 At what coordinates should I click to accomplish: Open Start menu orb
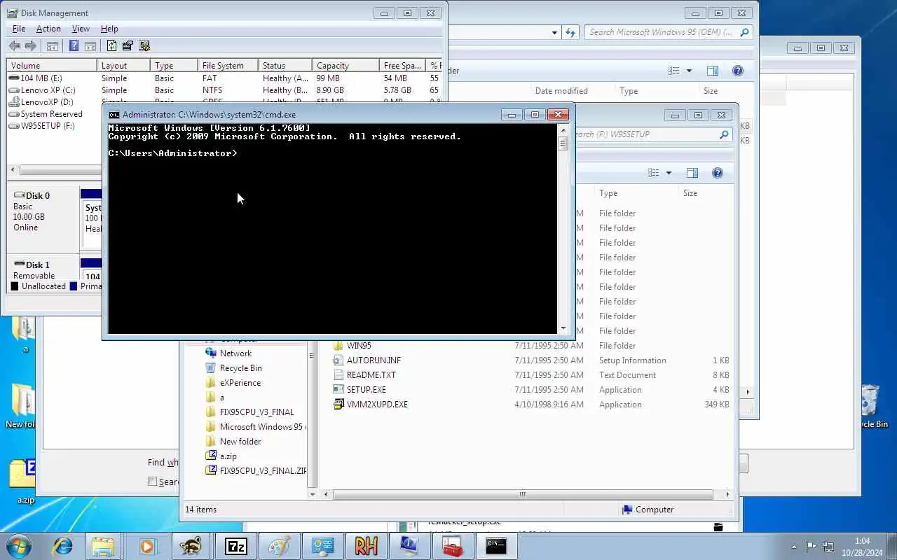coord(19,545)
